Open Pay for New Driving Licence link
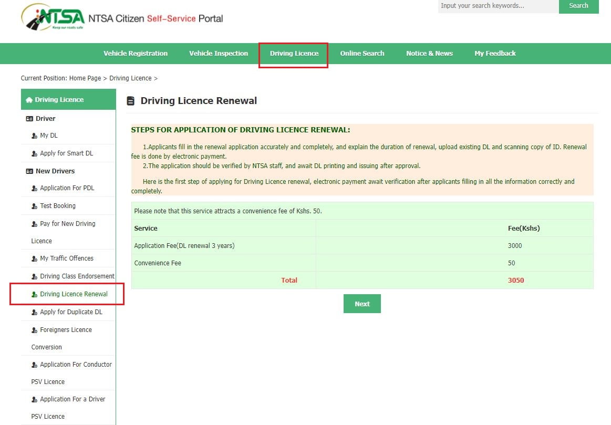This screenshot has height=425, width=611. click(x=64, y=232)
